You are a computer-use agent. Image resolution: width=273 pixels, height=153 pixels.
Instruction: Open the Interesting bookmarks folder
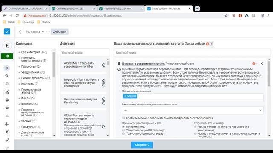pos(26,22)
